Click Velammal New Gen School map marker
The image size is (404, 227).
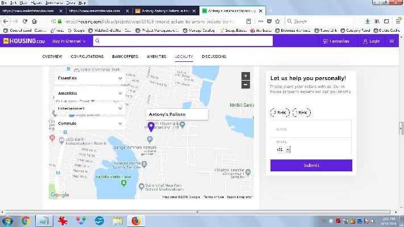click(x=141, y=187)
